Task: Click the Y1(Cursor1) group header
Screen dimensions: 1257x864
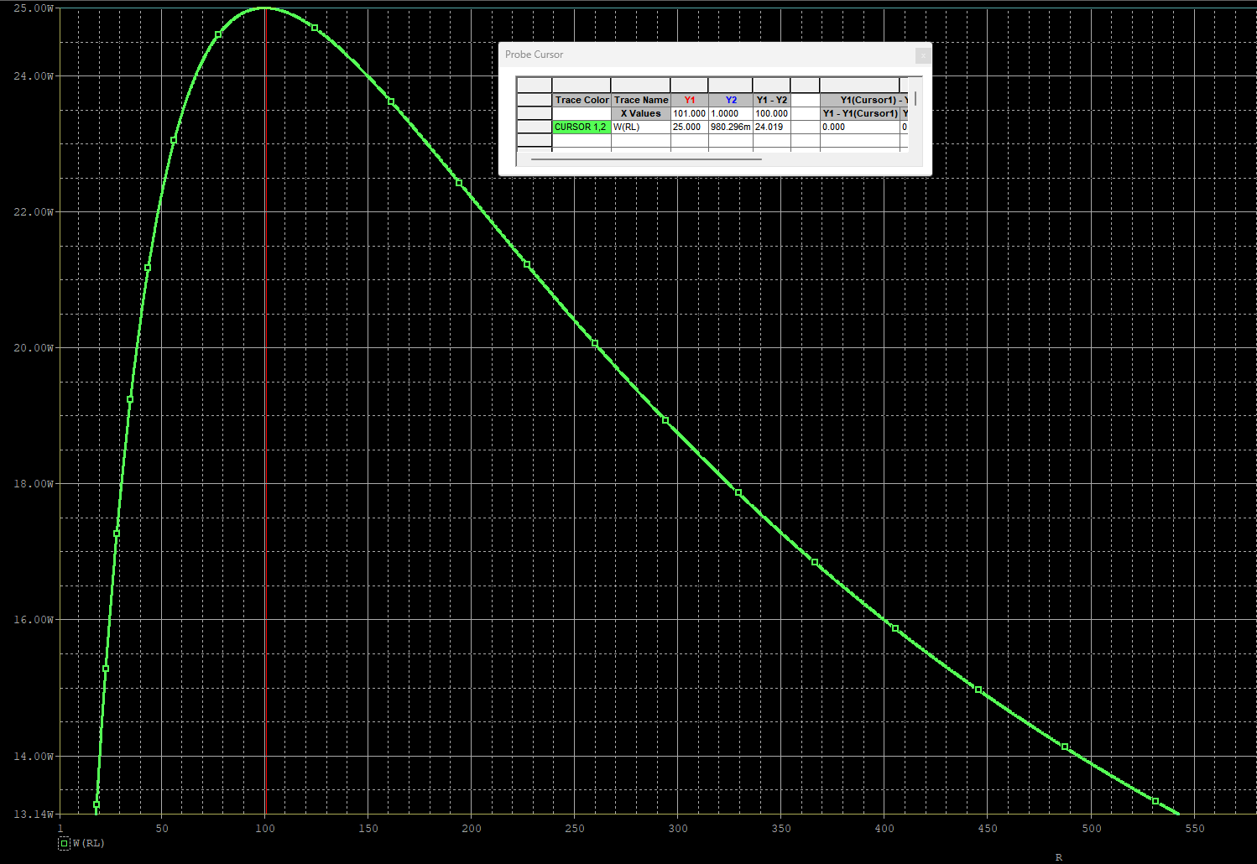Action: pos(864,100)
